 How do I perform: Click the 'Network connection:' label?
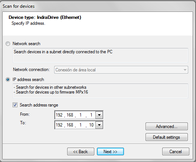click(x=31, y=70)
